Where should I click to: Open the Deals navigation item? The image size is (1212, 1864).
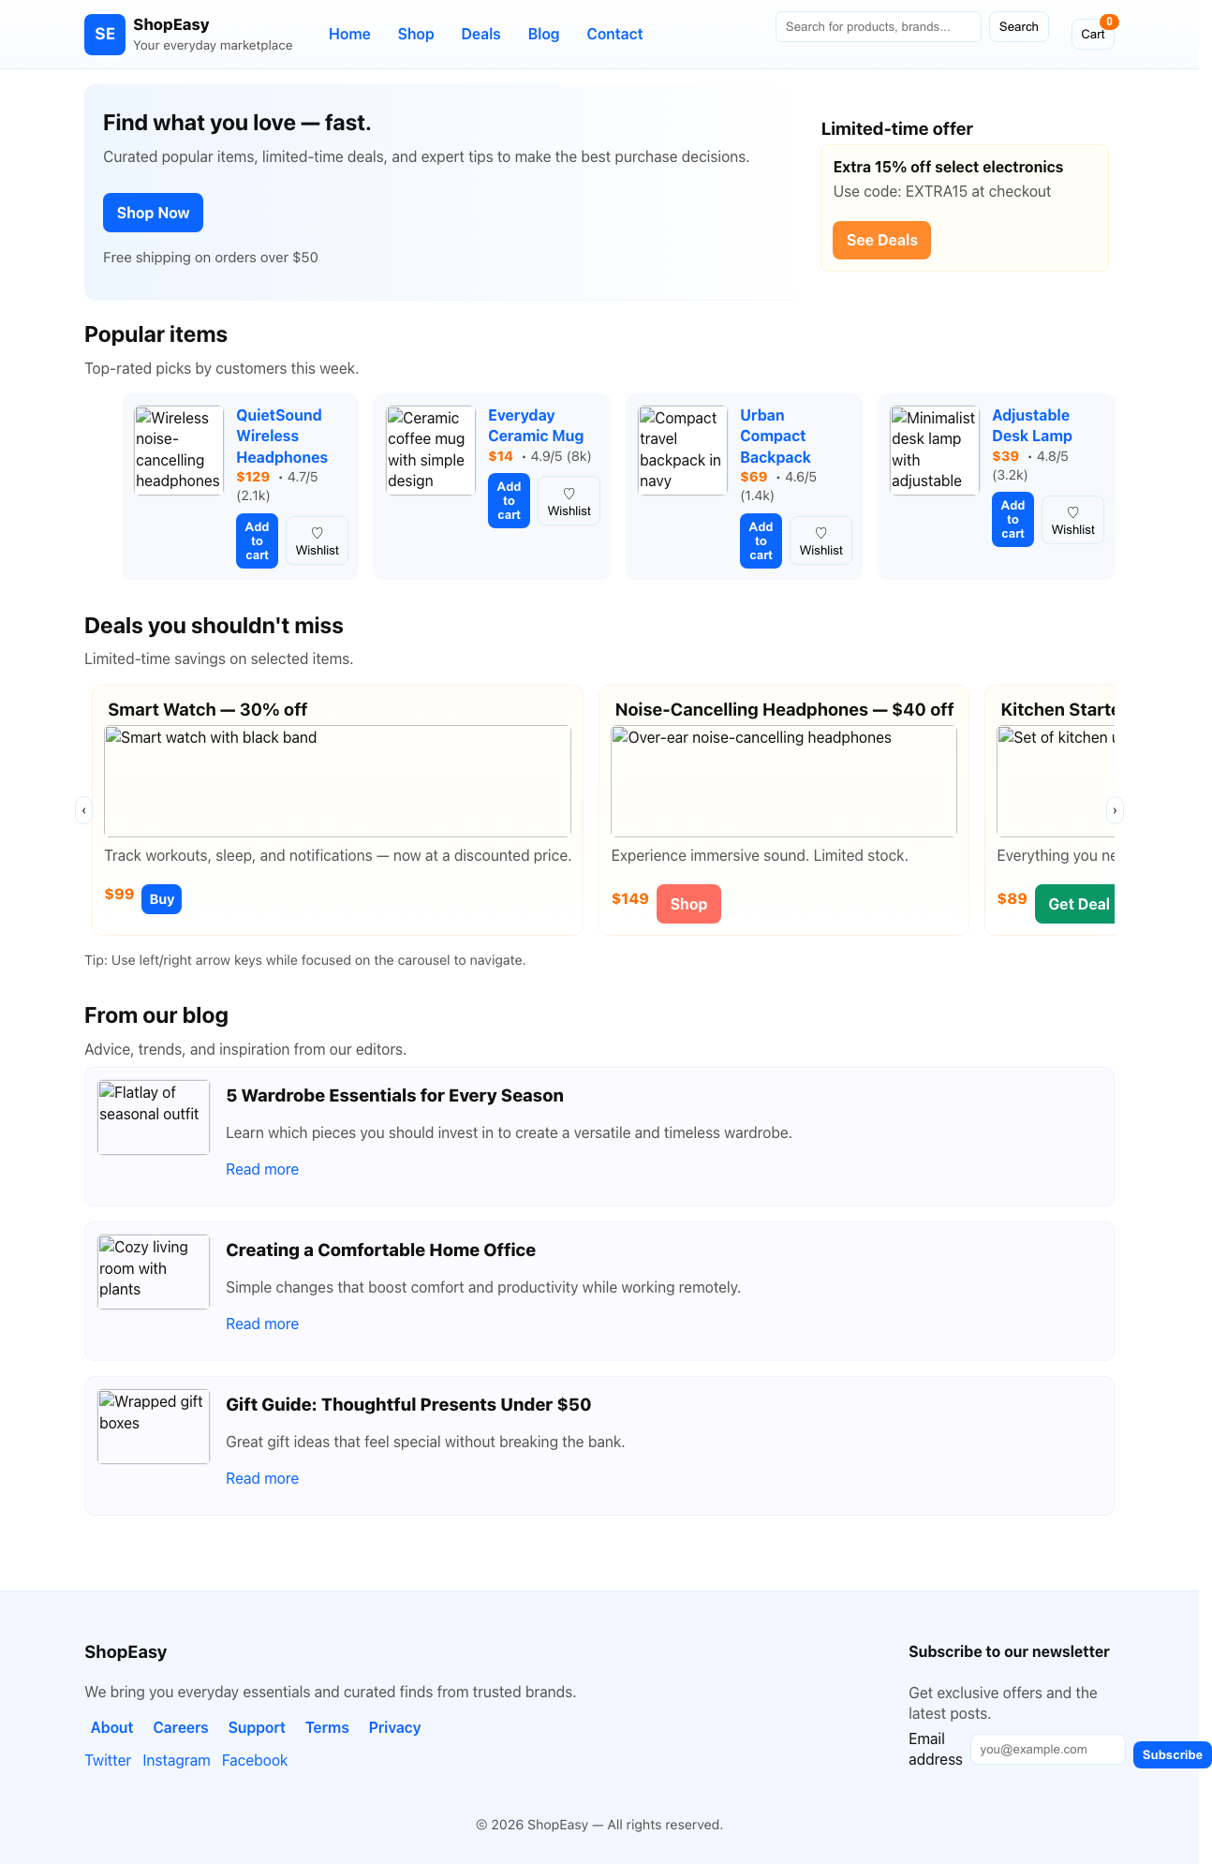[x=480, y=34]
